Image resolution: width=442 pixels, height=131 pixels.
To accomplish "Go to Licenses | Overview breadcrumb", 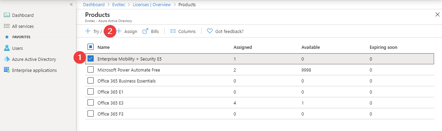I will [152, 4].
